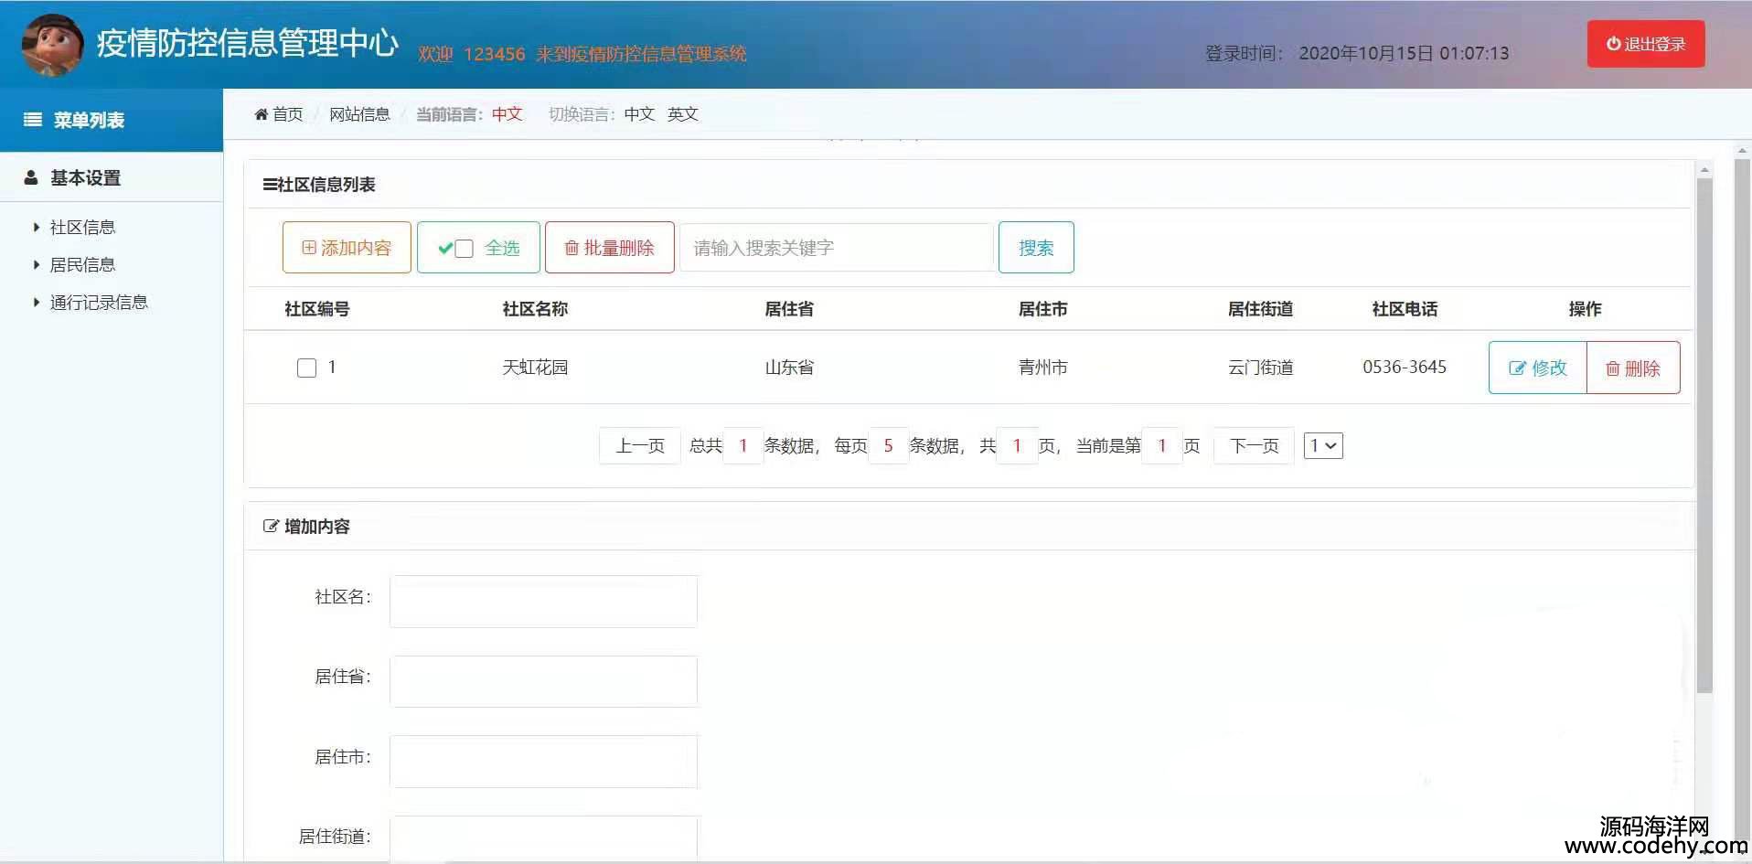
Task: Click the trash icon on 批量删除 button
Action: point(572,248)
